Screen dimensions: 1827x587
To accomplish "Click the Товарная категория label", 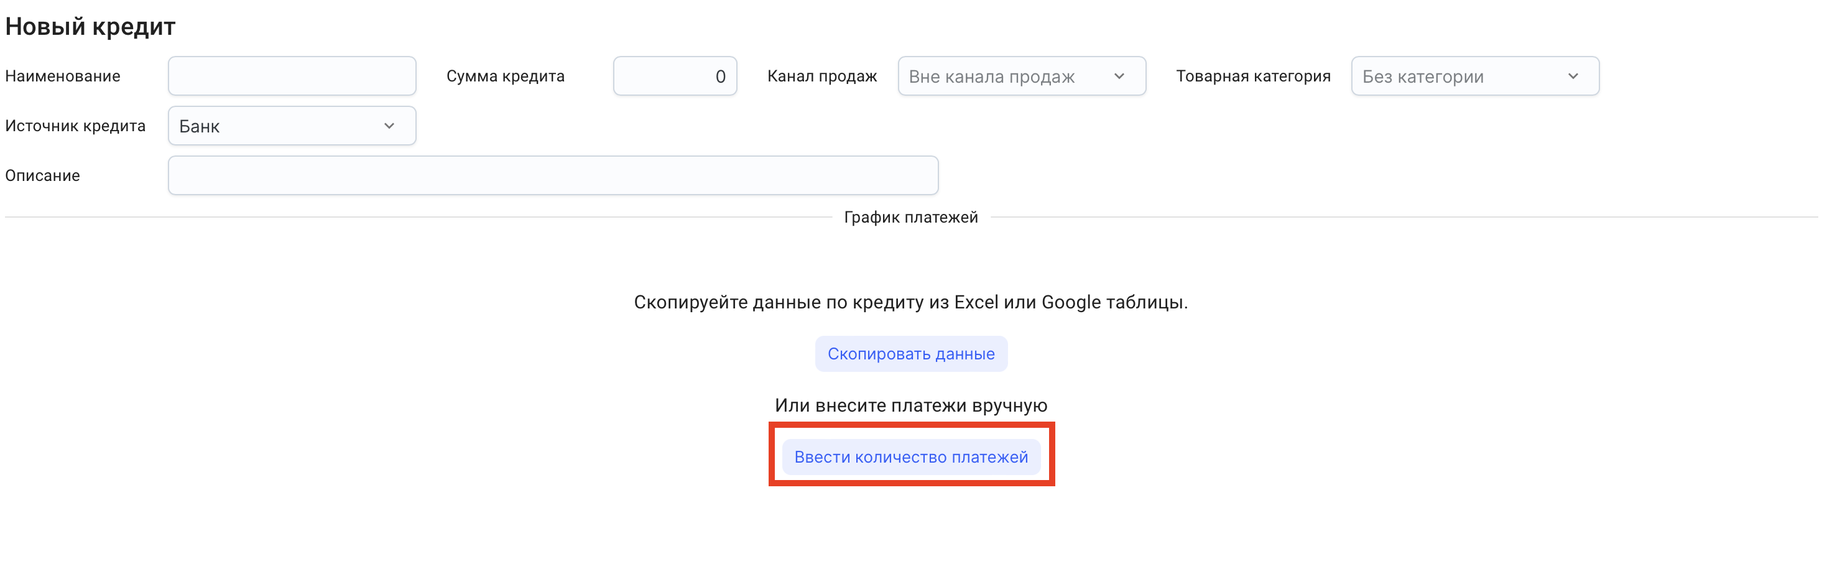I will [x=1252, y=76].
